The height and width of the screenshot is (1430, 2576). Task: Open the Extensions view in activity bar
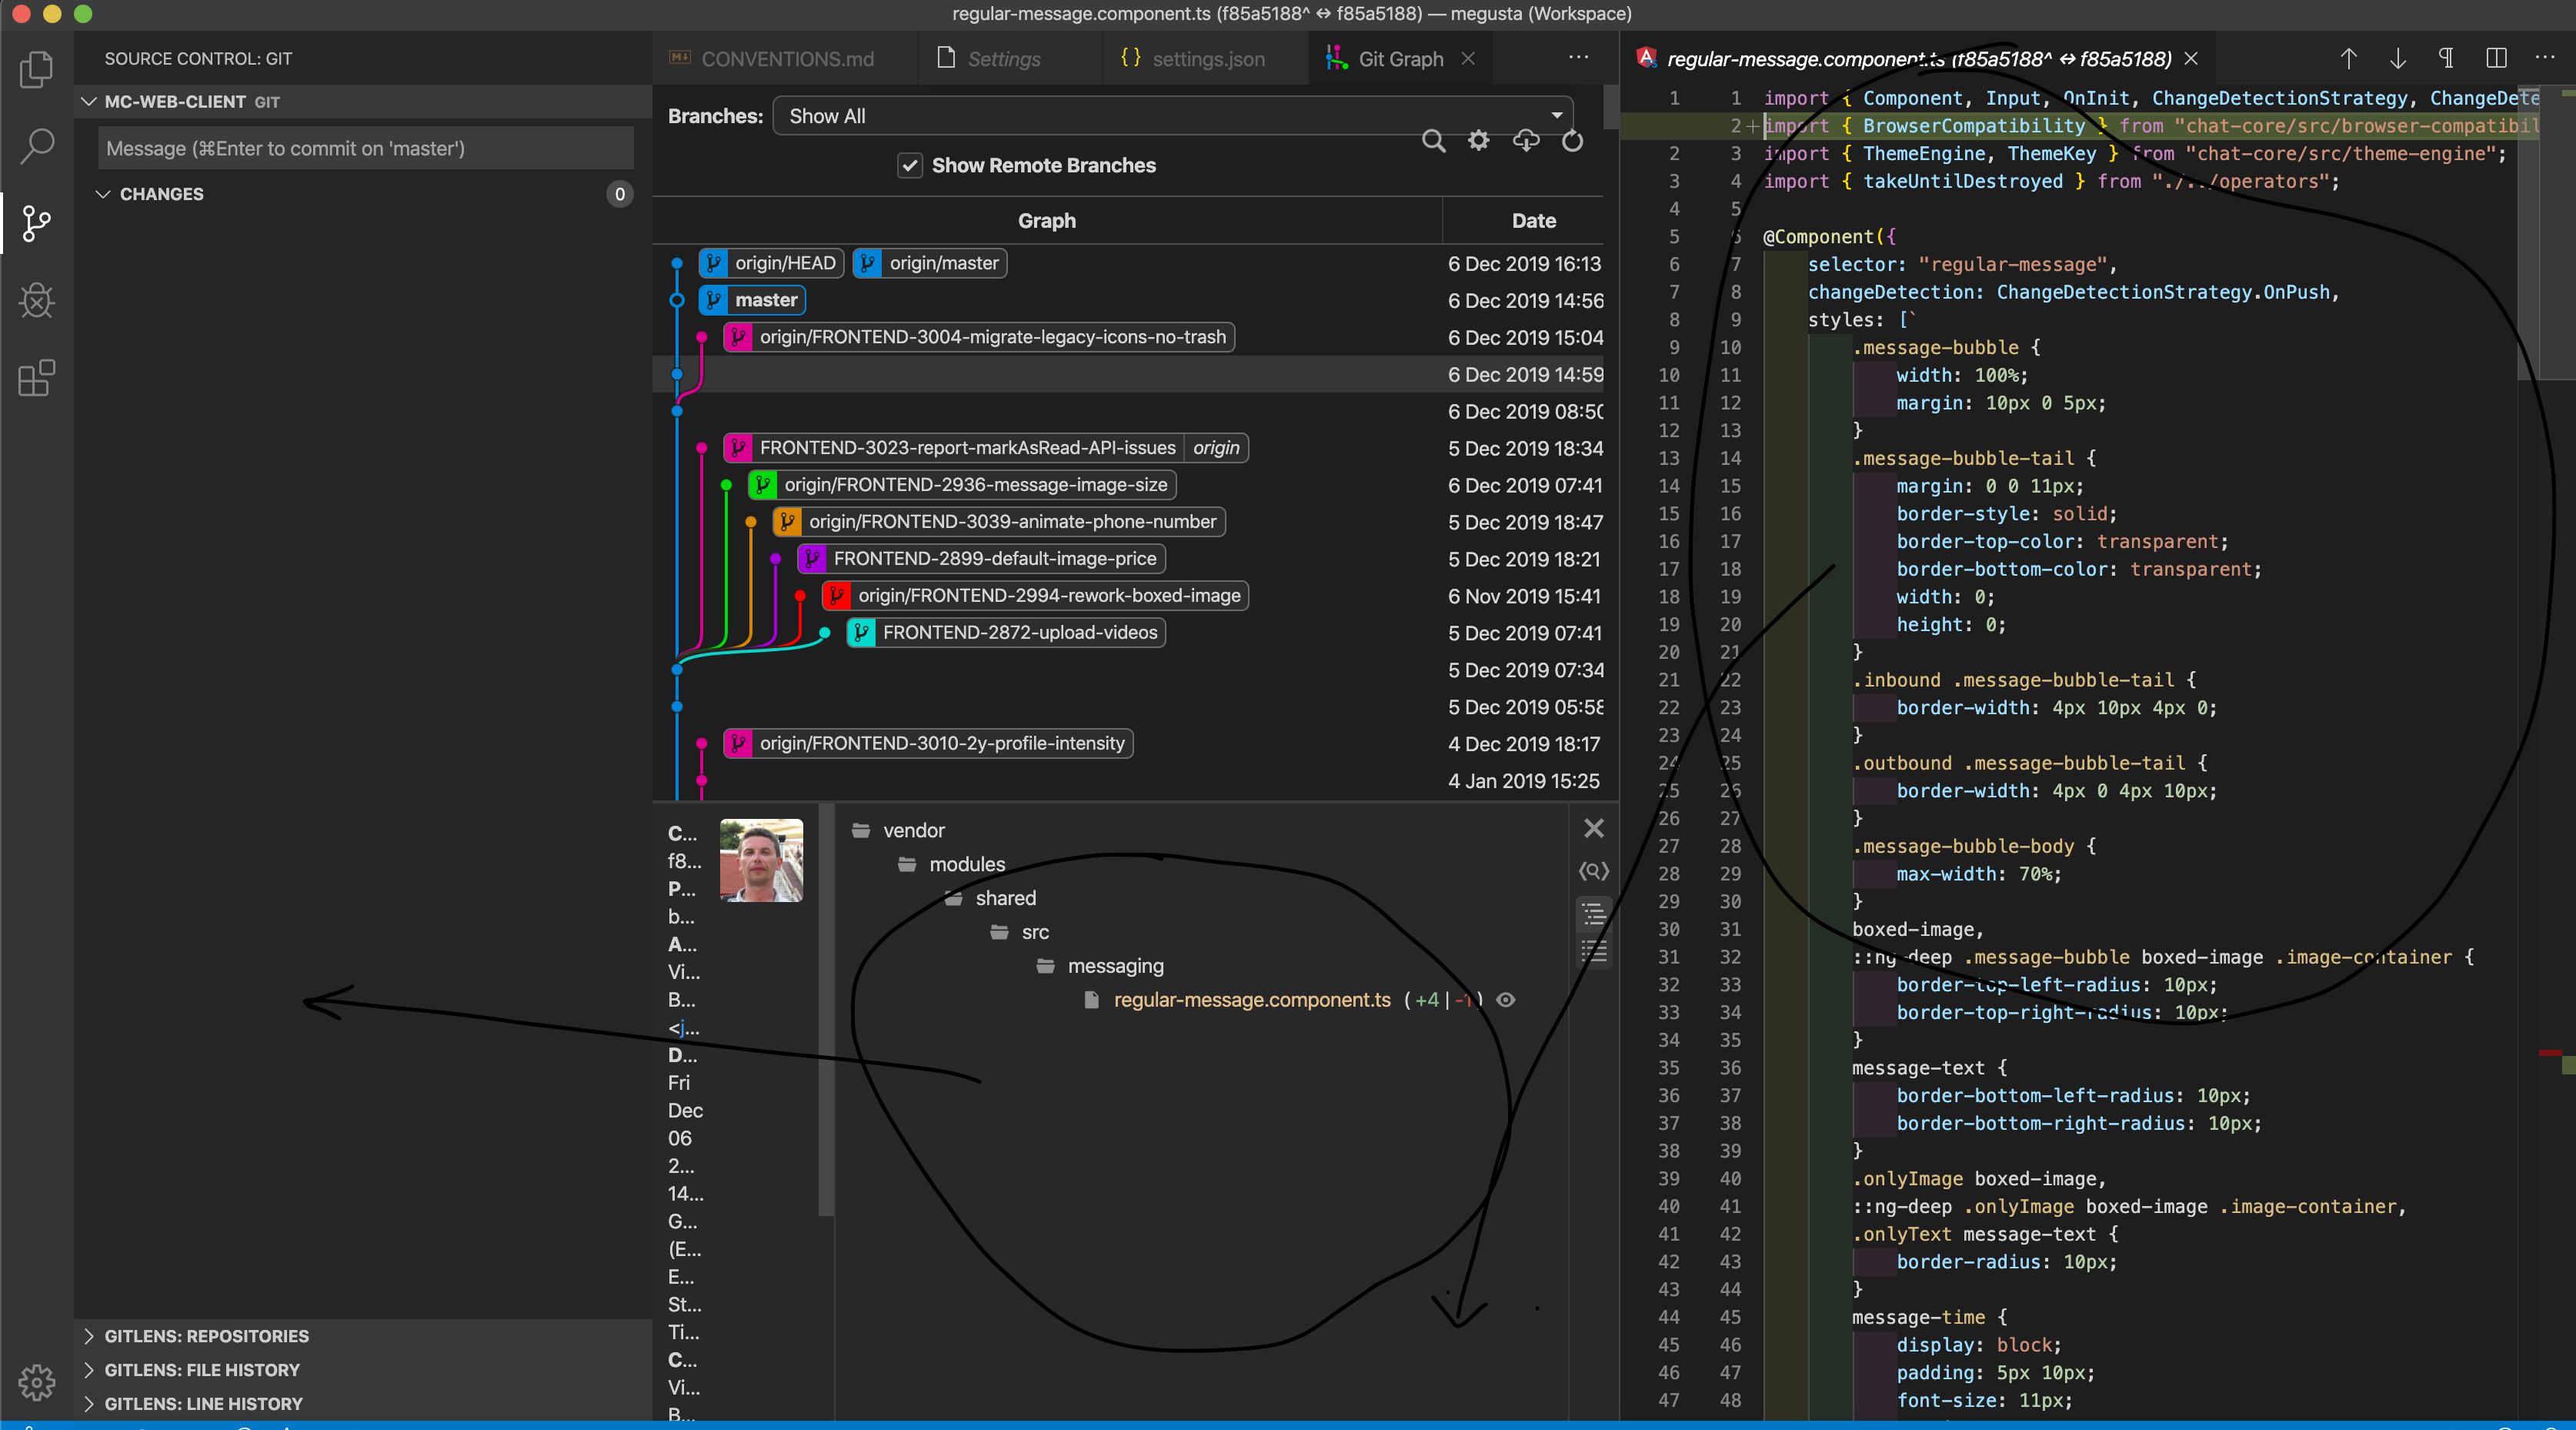36,378
